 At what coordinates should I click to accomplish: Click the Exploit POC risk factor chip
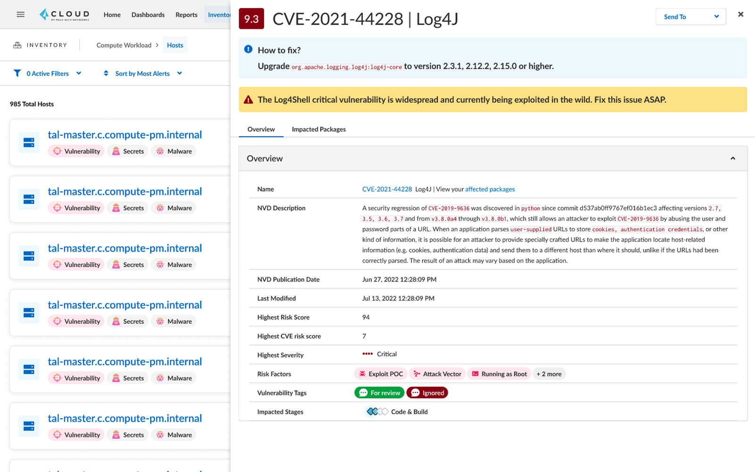coord(381,374)
